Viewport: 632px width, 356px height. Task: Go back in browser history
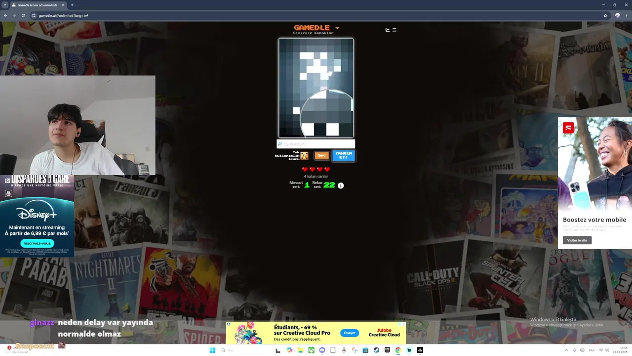tap(5, 15)
